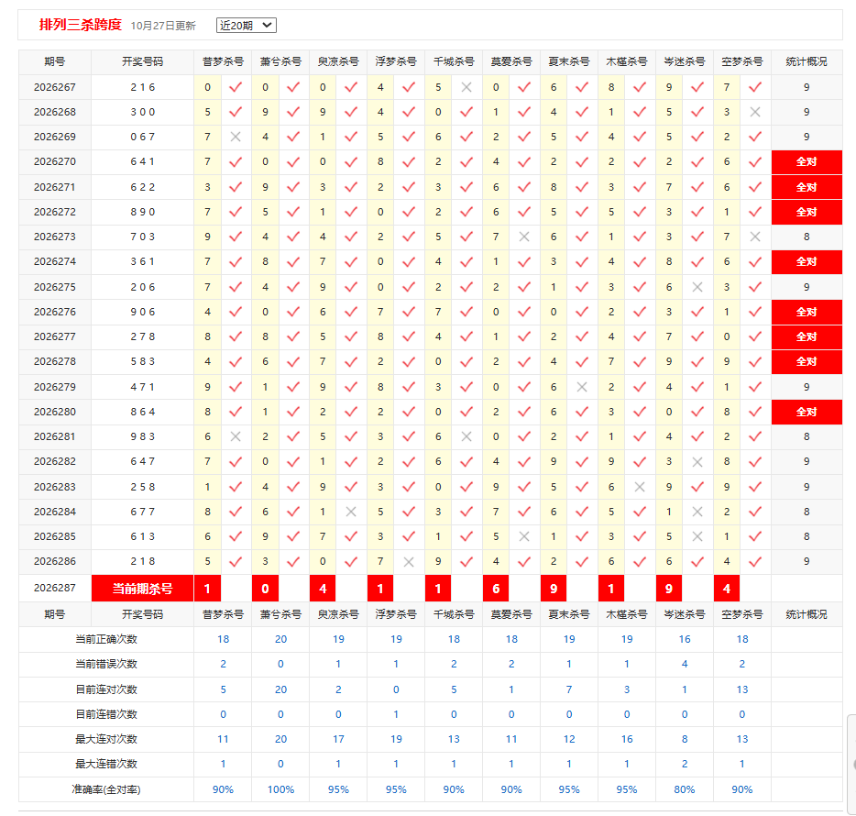Click the X mark for 夏末杀号 in row 2026279
Image resolution: width=856 pixels, height=816 pixels.
point(582,387)
